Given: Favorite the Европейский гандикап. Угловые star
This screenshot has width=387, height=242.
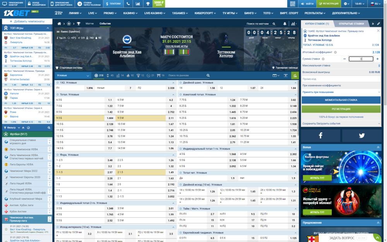Looking at the screenshot, I should click(x=181, y=233).
